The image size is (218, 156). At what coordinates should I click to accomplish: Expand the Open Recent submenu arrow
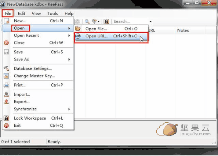coord(69,35)
